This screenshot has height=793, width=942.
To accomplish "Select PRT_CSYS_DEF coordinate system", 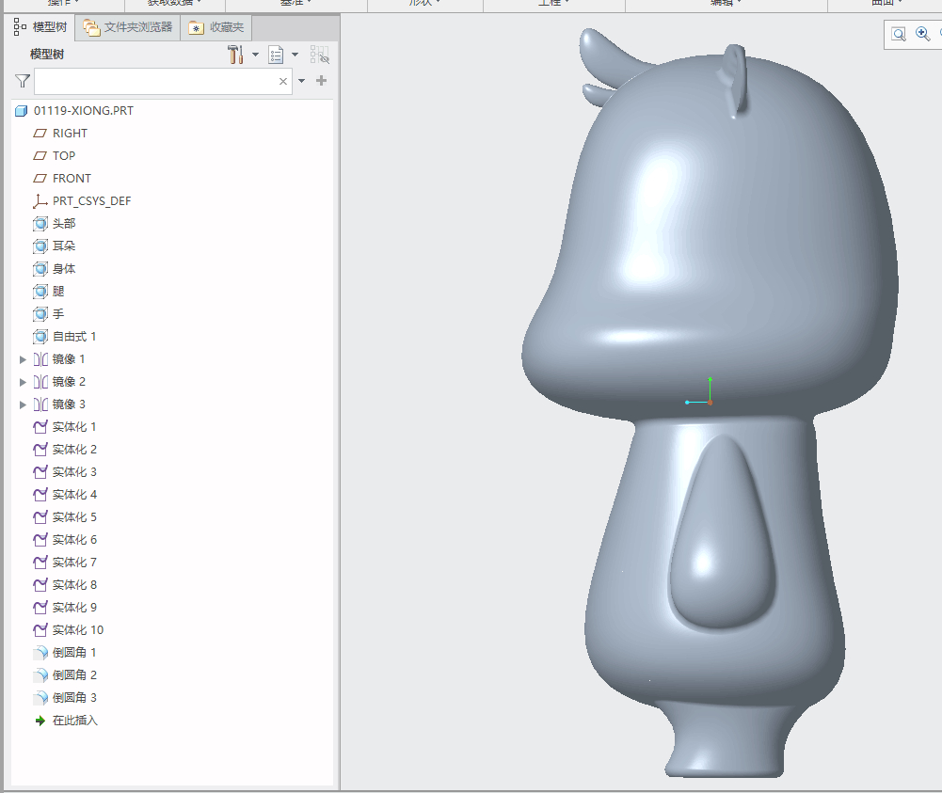I will tap(82, 201).
